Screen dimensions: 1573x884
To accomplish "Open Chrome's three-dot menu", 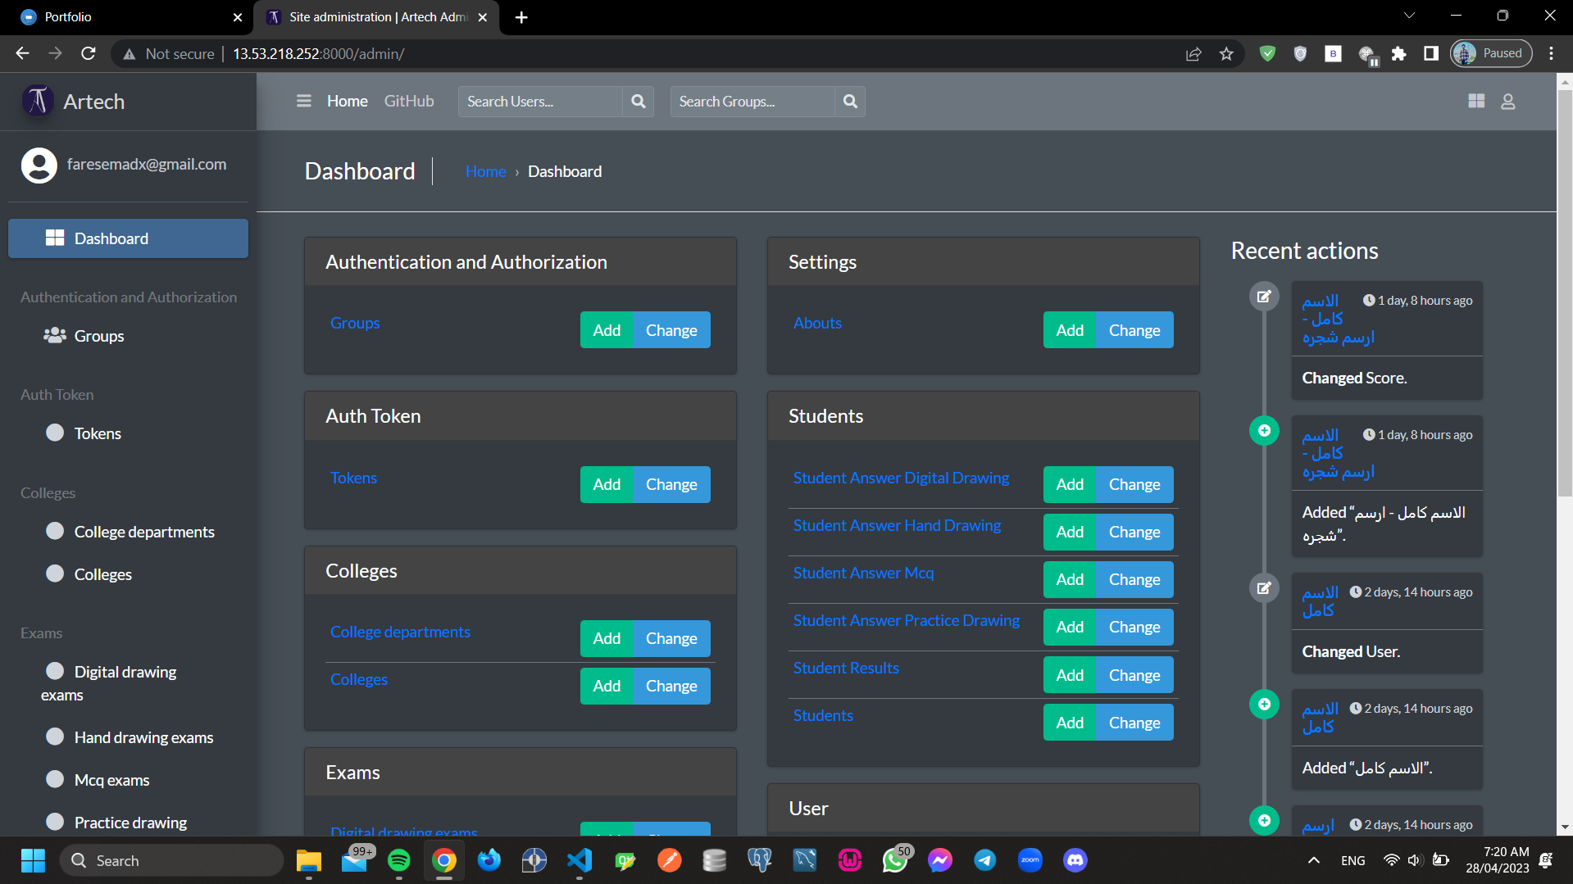I will (1551, 53).
